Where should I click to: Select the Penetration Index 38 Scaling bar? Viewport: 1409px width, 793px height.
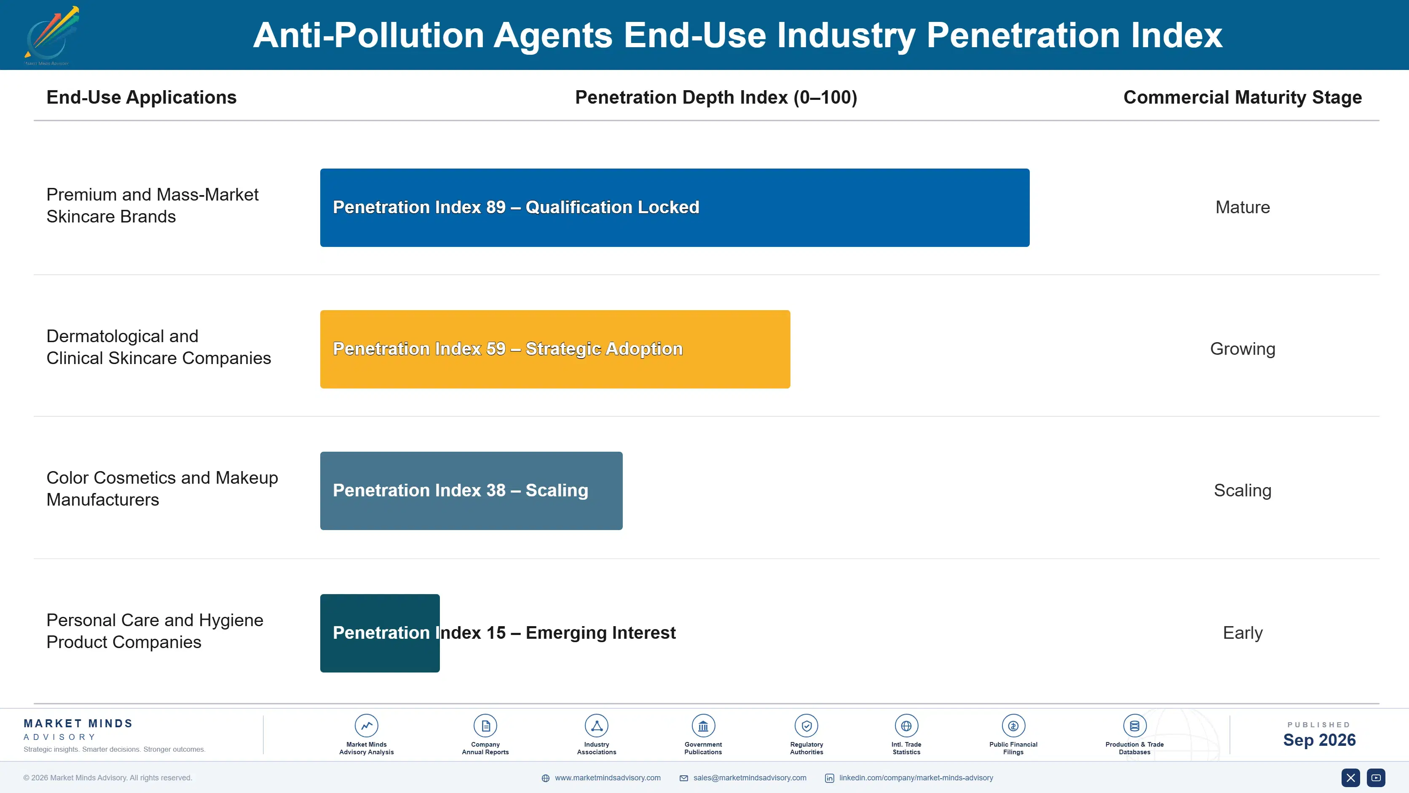[x=471, y=490]
